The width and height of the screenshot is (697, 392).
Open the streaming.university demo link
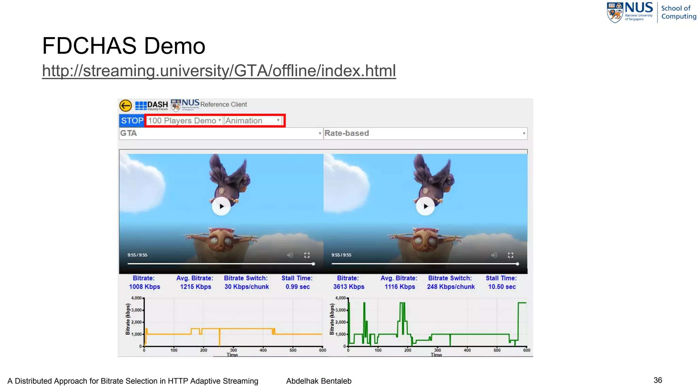pyautogui.click(x=219, y=71)
